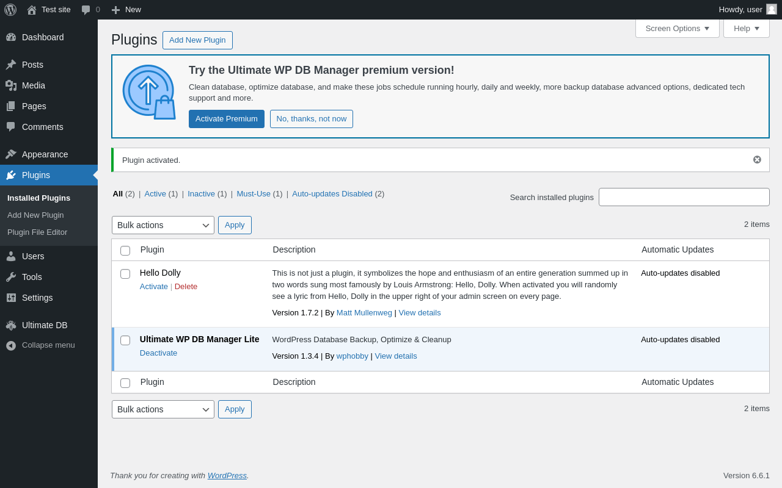Expand the Help panel
The image size is (782, 488).
[x=747, y=28]
